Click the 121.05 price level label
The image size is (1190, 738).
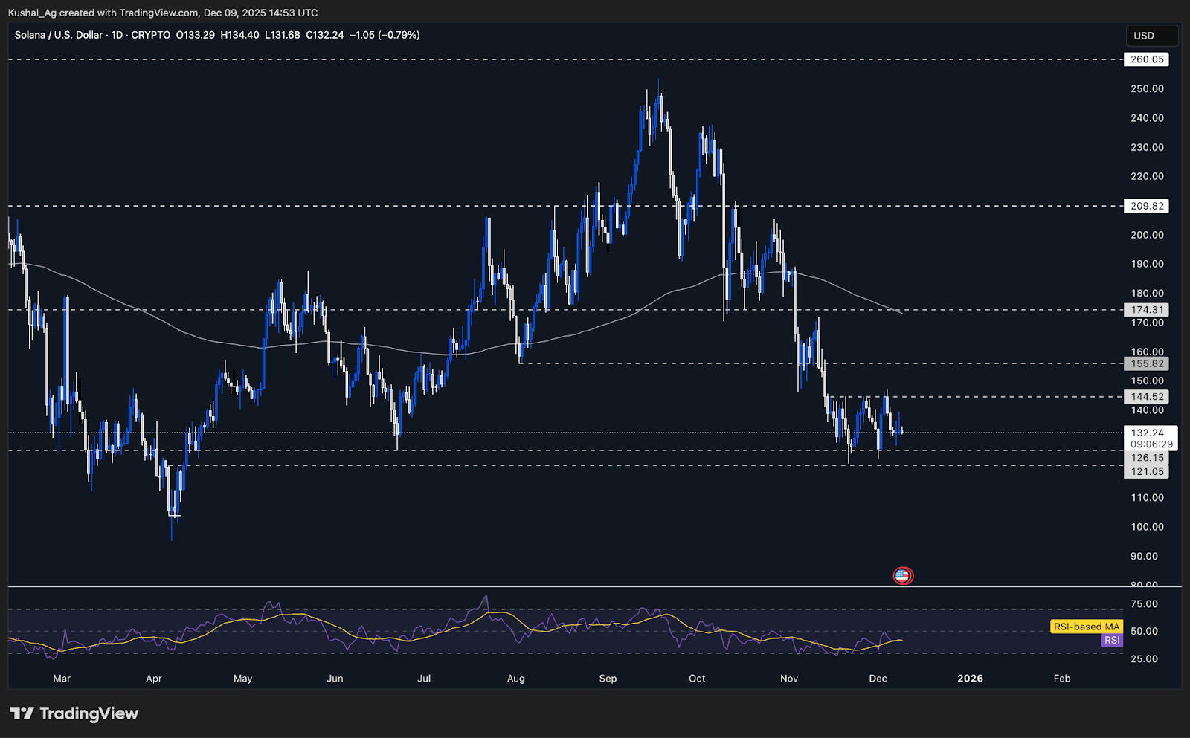[x=1147, y=471]
